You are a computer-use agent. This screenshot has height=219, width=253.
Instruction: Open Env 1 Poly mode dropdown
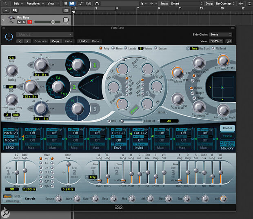coord(91,177)
